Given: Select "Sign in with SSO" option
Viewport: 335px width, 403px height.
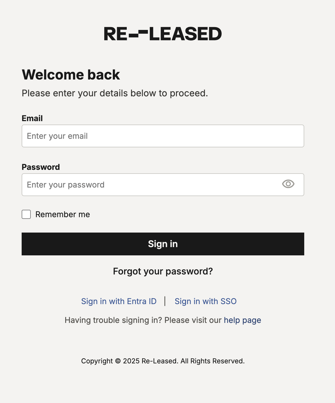Looking at the screenshot, I should (205, 301).
